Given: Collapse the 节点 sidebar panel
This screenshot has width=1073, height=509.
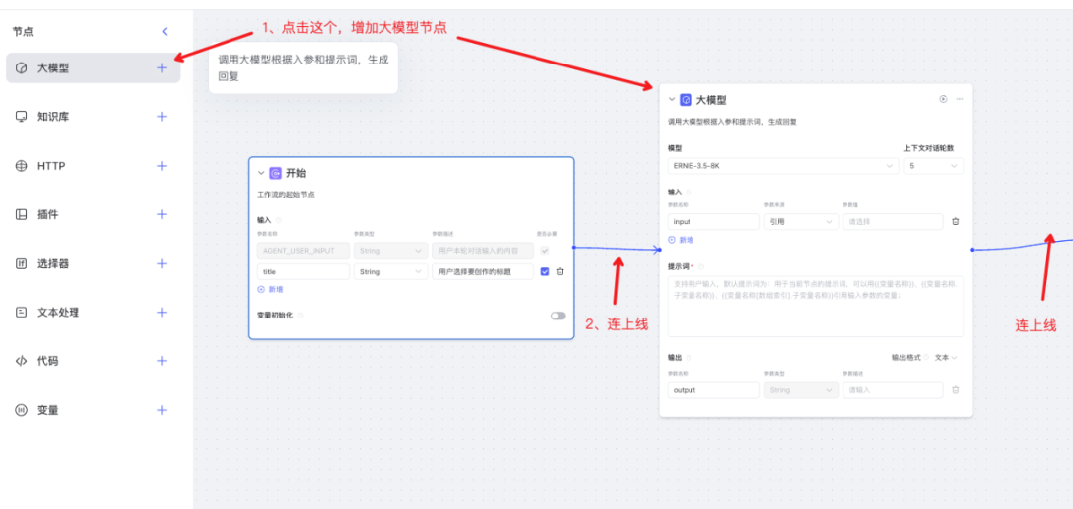Looking at the screenshot, I should [165, 32].
